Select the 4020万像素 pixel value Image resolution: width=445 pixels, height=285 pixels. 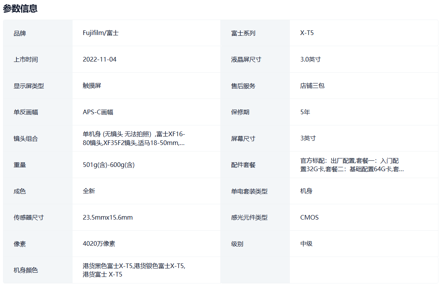[x=99, y=243]
